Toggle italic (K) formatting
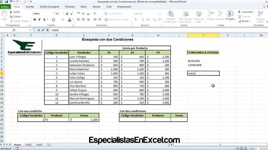The height and width of the screenshot is (150, 268). (39, 20)
